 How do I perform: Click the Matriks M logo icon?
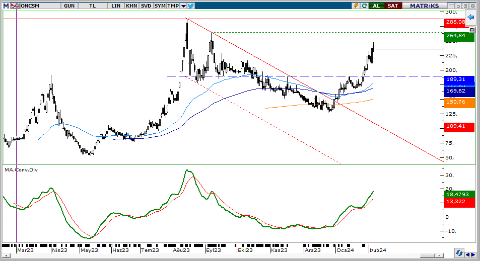coord(6,6)
